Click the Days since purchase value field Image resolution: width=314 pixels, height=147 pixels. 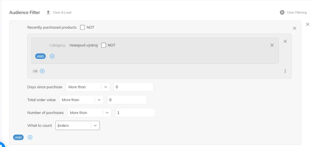pyautogui.click(x=133, y=87)
